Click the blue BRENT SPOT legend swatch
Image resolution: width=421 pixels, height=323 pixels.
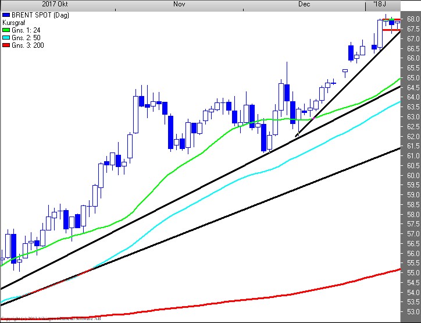click(x=6, y=15)
